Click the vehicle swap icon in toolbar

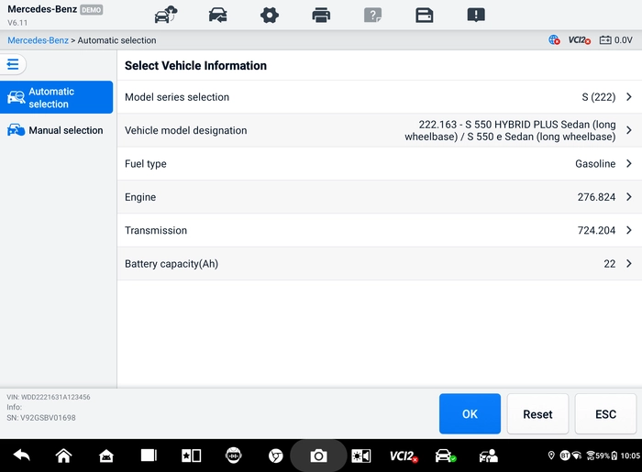(218, 16)
